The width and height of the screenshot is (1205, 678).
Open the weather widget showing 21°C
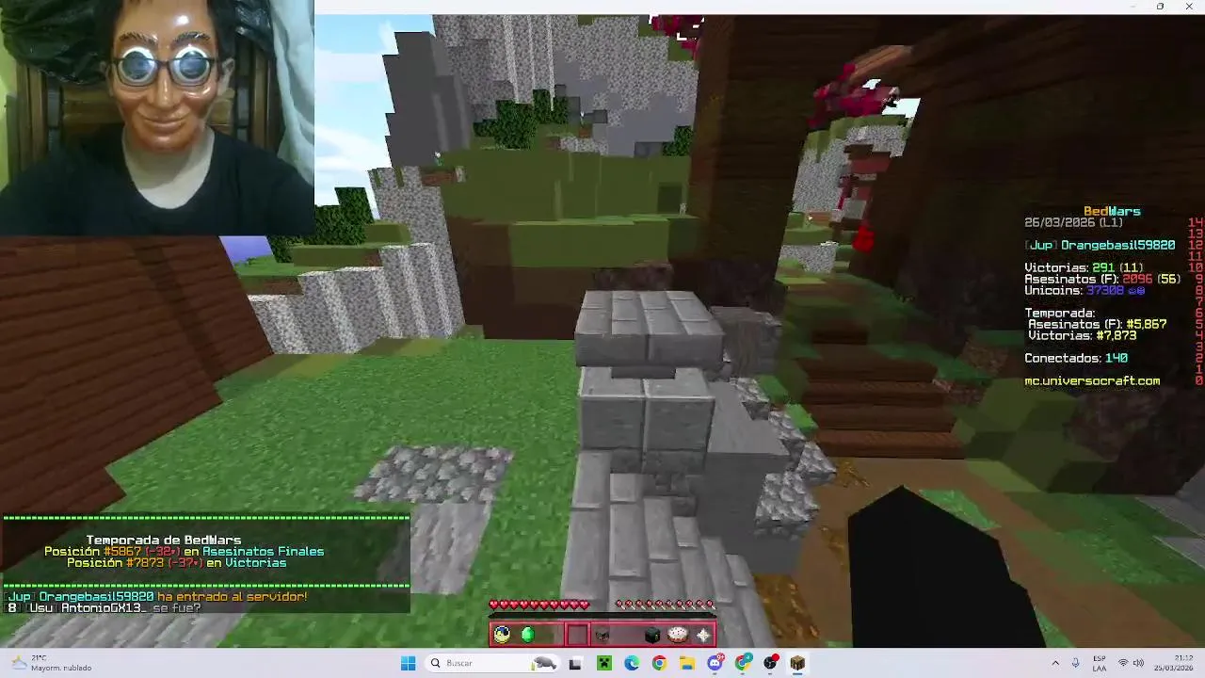tap(52, 663)
